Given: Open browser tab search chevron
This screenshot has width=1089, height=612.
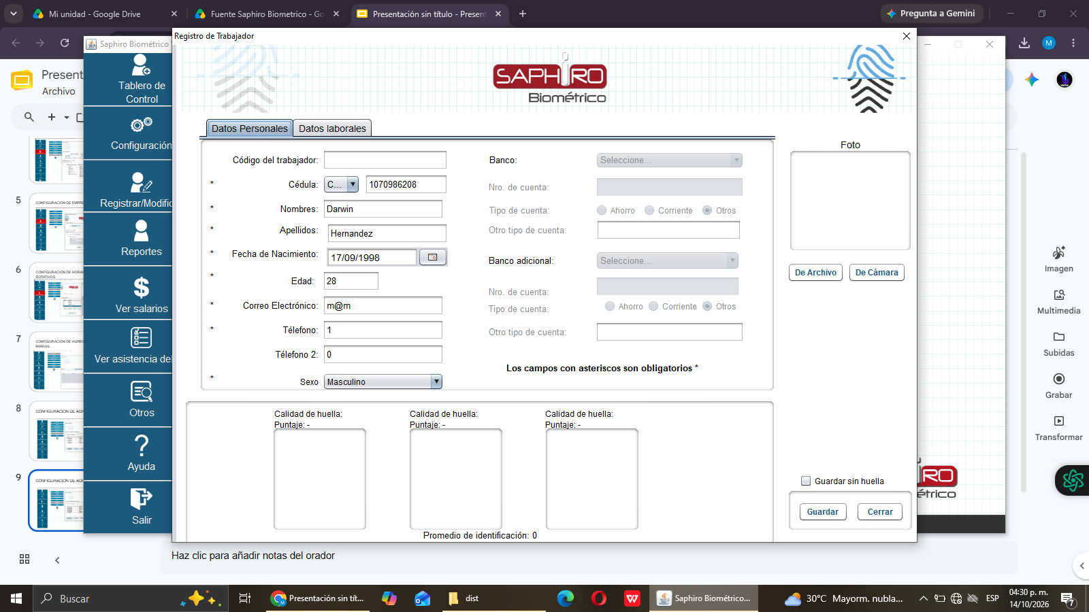Looking at the screenshot, I should [x=14, y=14].
